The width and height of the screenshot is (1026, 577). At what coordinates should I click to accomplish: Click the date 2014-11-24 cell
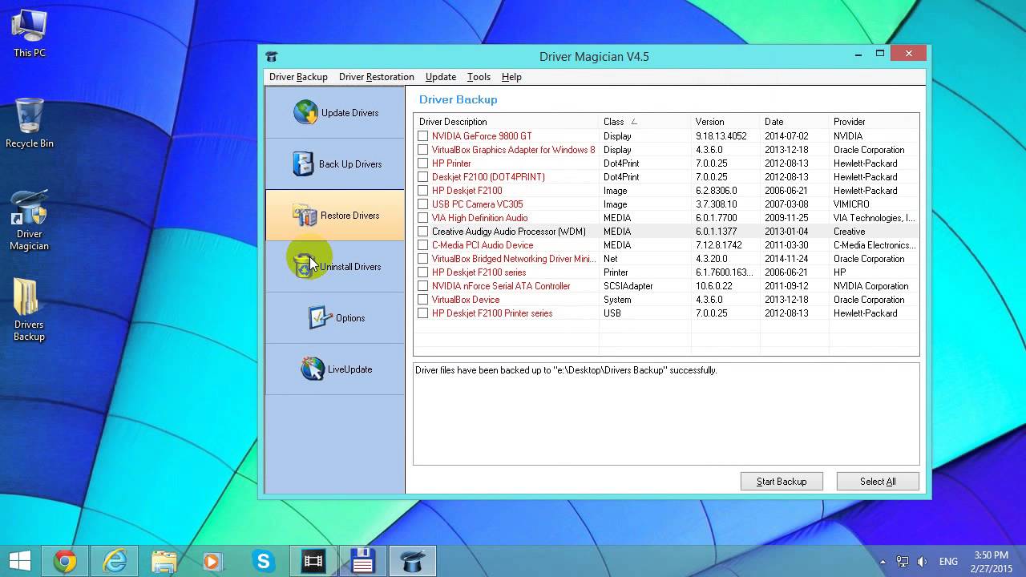[786, 259]
